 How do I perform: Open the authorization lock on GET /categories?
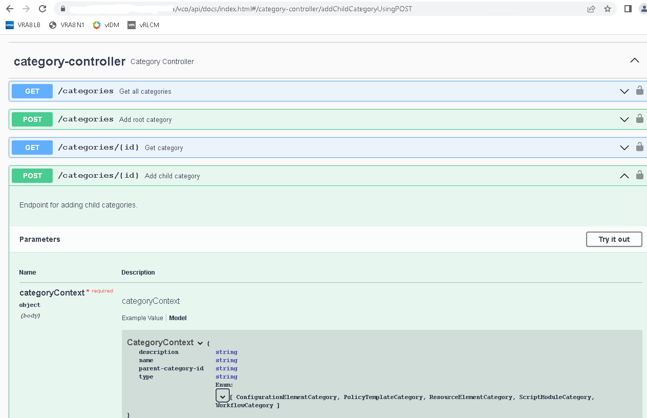click(639, 91)
